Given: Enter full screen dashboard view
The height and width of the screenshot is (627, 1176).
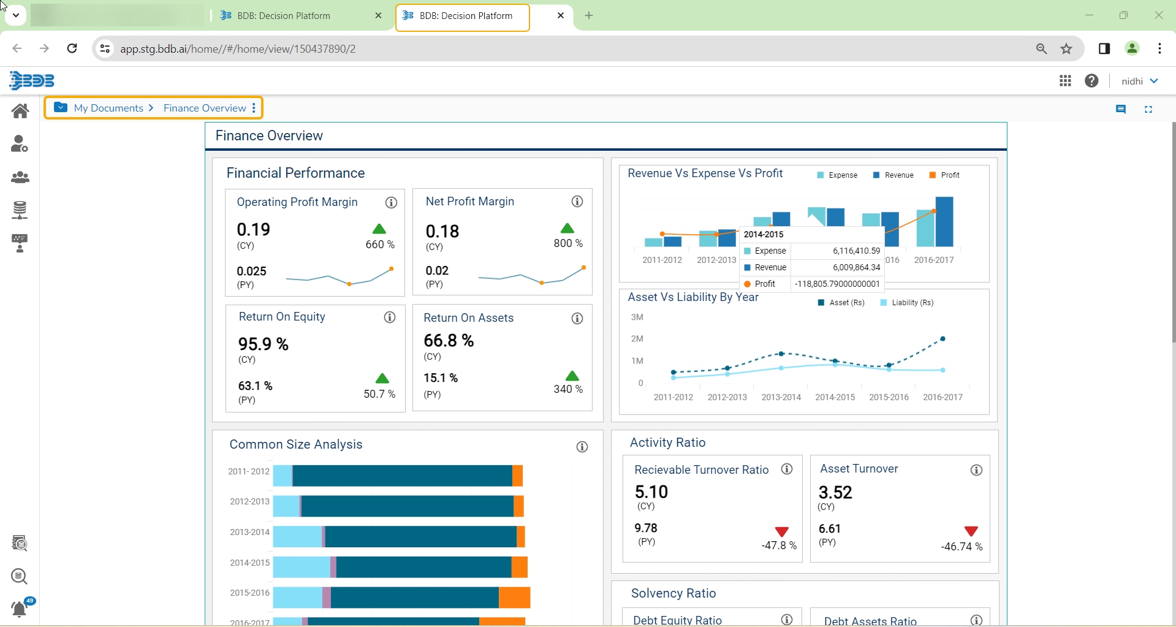Looking at the screenshot, I should coord(1148,110).
